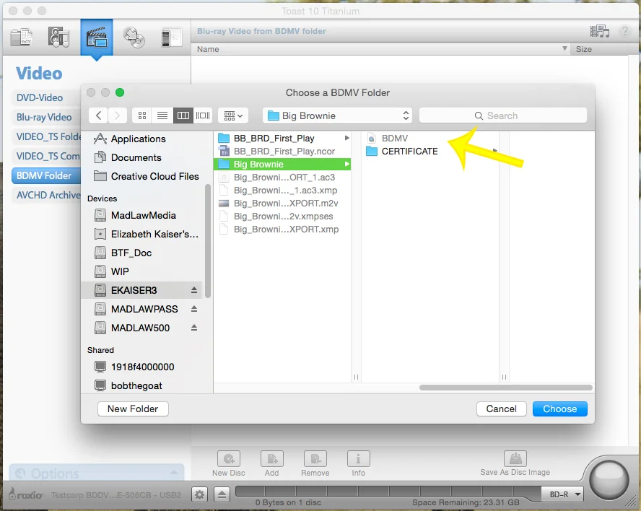Select the MadLawMedia device

(x=144, y=215)
